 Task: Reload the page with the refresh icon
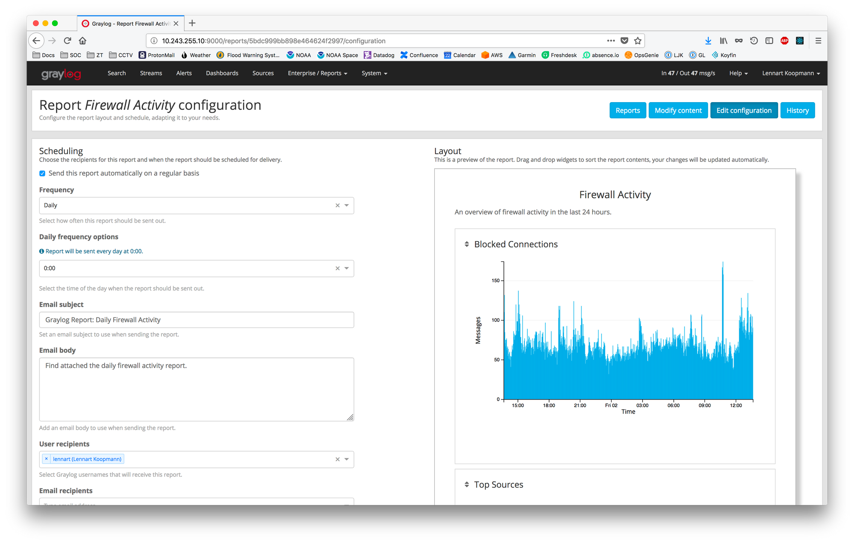(67, 41)
